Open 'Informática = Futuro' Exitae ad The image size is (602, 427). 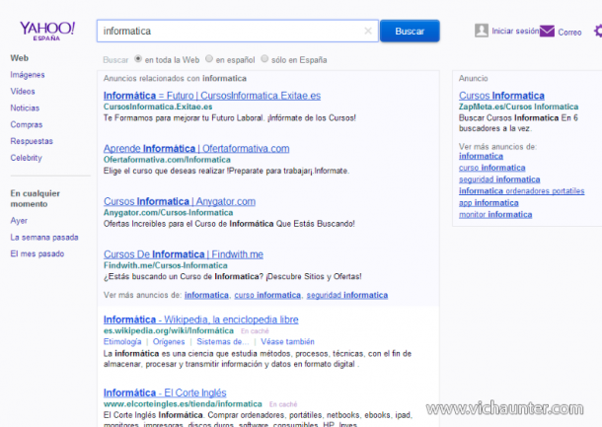point(212,96)
